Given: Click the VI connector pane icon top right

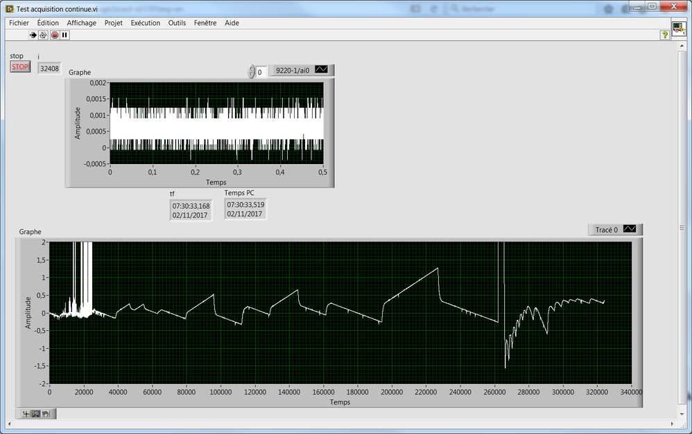Looking at the screenshot, I should 679,29.
